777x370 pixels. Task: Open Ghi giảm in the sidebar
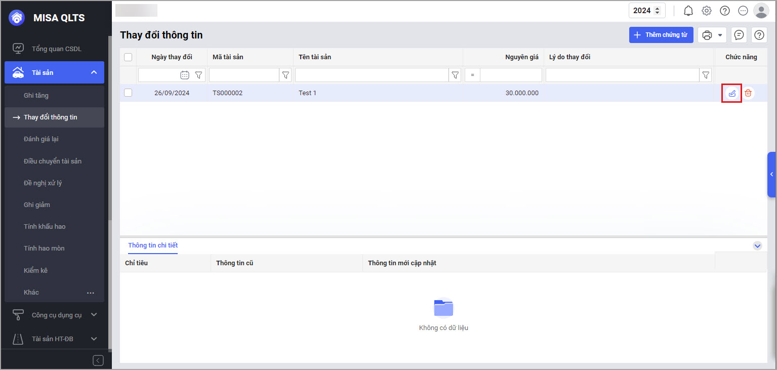pyautogui.click(x=37, y=204)
